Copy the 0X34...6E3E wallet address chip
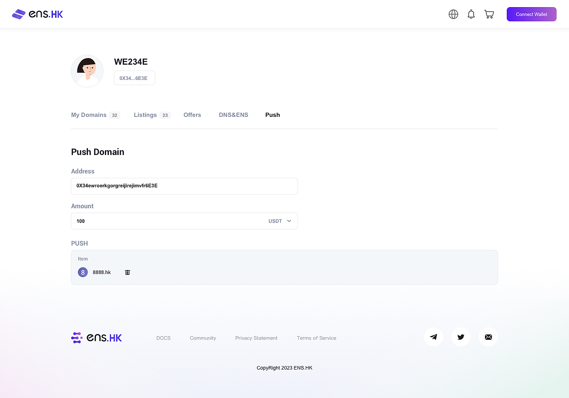This screenshot has height=398, width=569. pos(134,78)
